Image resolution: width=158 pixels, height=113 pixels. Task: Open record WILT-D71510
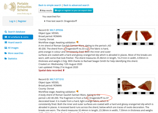57,79
